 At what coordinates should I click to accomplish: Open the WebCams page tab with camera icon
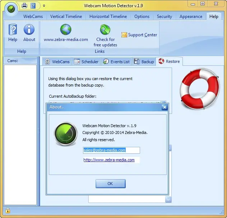pyautogui.click(x=57, y=62)
